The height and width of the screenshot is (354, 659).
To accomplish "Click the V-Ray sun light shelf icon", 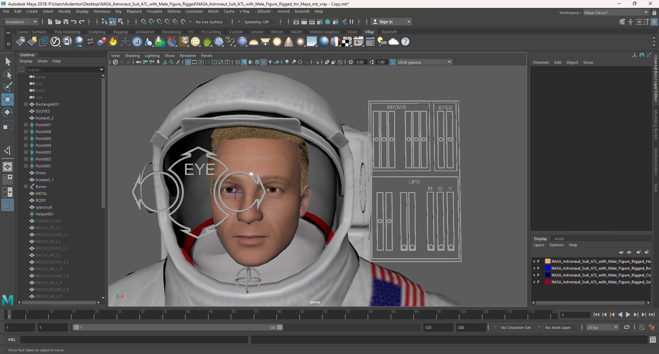I will pyautogui.click(x=300, y=42).
